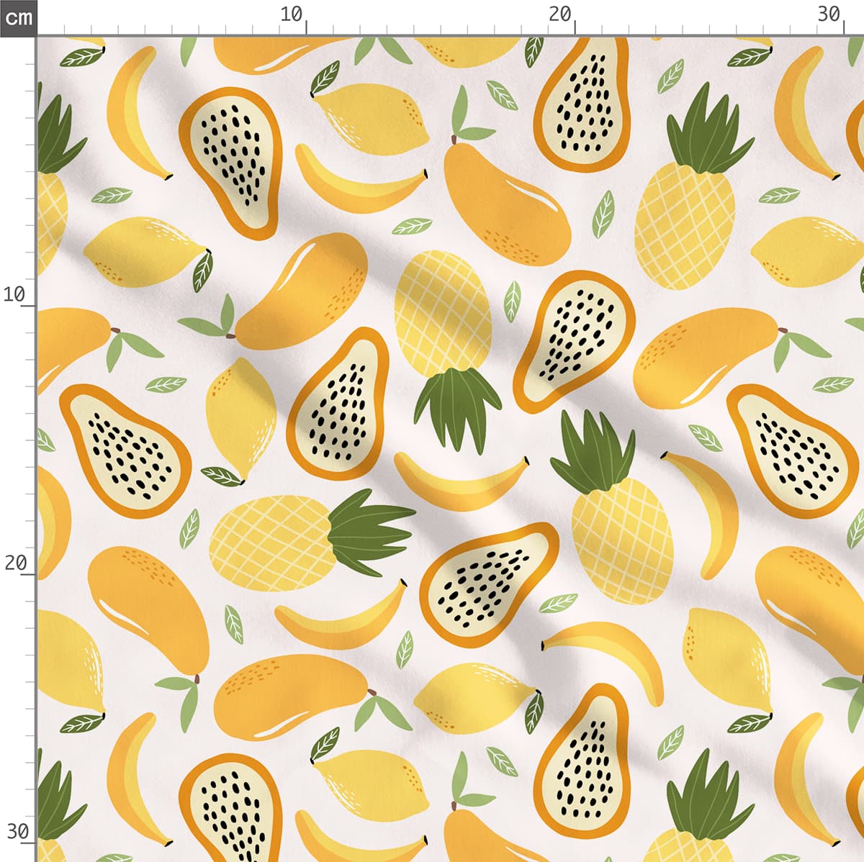This screenshot has height=862, width=864.
Task: Click the cm unit box in the ruler corner
Action: pos(18,17)
